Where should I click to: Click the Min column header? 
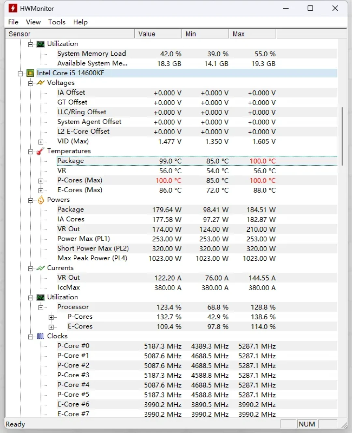205,34
